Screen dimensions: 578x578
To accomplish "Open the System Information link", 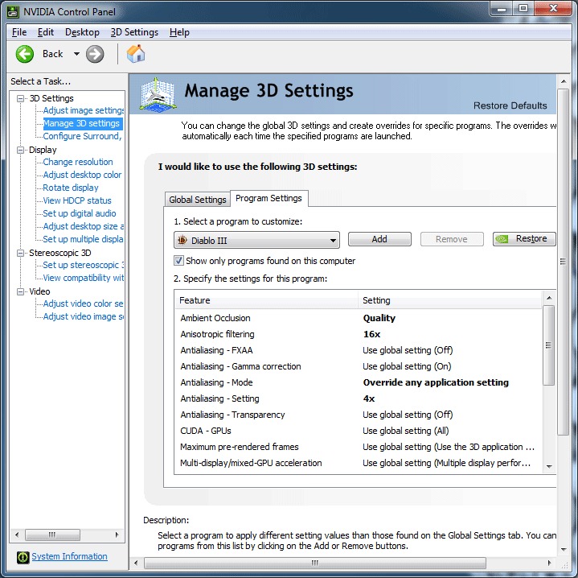I will click(x=69, y=556).
